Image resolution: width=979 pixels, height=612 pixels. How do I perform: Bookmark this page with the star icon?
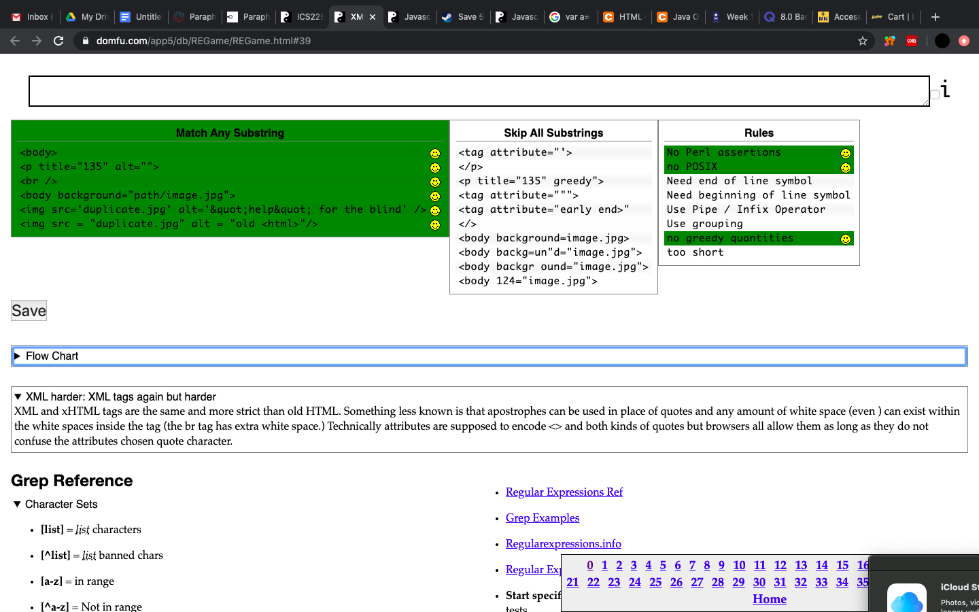pyautogui.click(x=863, y=41)
